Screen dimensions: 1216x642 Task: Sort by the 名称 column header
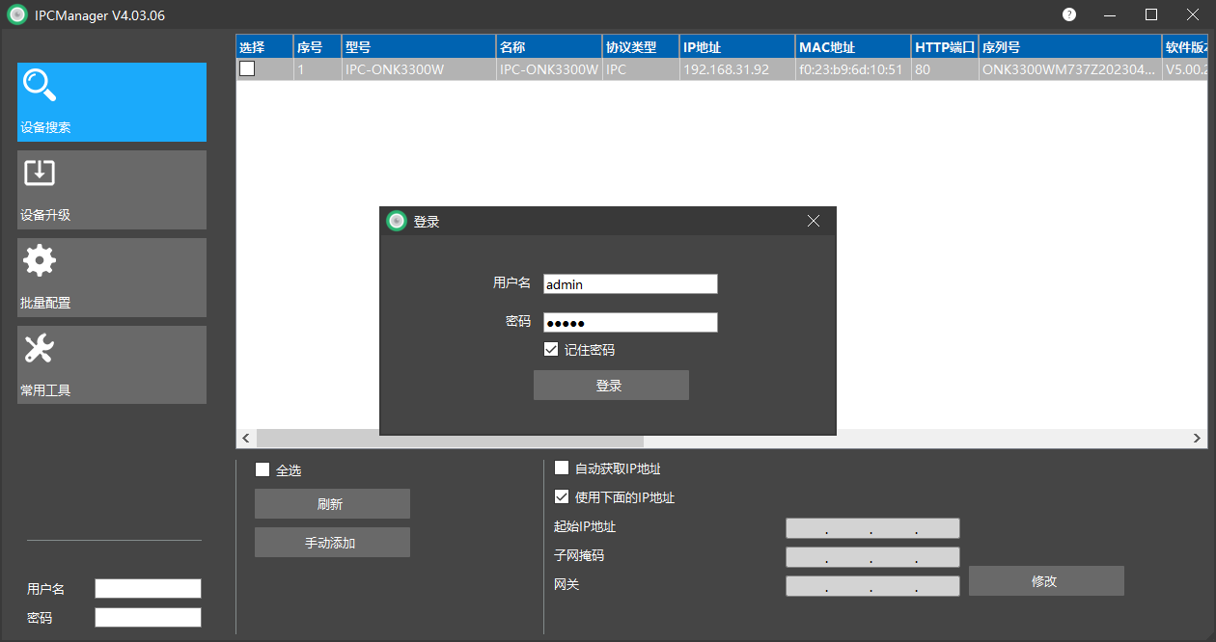(549, 46)
